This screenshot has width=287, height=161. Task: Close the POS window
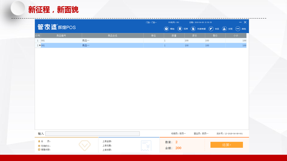[x=245, y=22]
